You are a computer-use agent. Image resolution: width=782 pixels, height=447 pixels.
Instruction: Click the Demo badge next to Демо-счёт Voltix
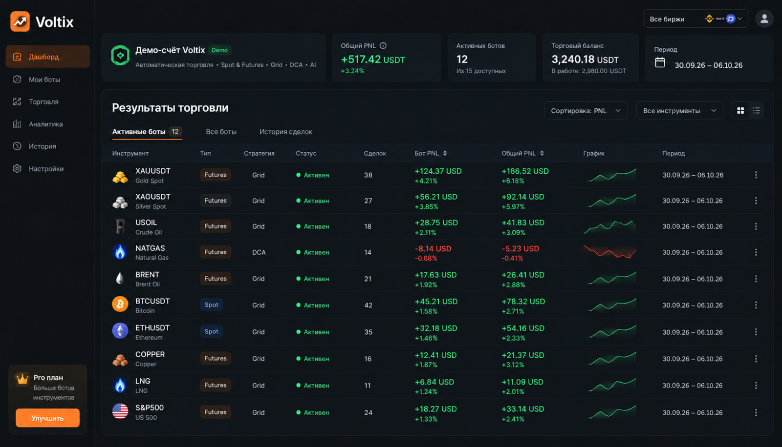click(219, 50)
